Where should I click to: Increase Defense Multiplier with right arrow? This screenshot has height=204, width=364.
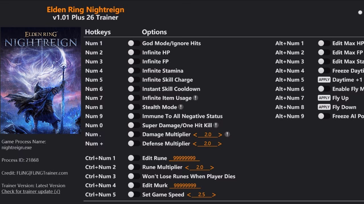click(x=220, y=144)
